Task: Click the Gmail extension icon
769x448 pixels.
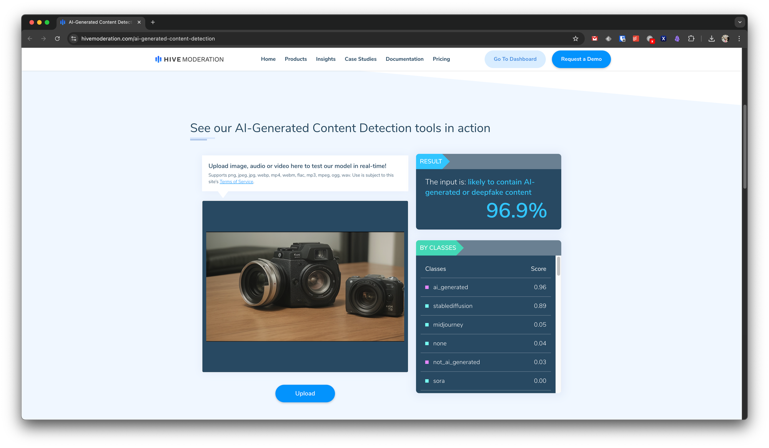Action: [x=595, y=38]
